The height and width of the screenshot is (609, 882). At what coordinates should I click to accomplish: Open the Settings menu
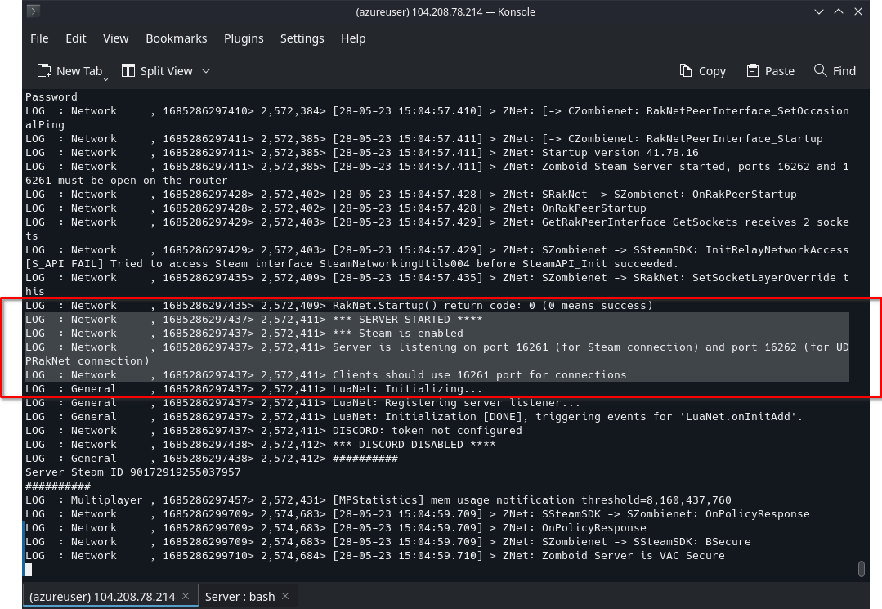tap(302, 38)
